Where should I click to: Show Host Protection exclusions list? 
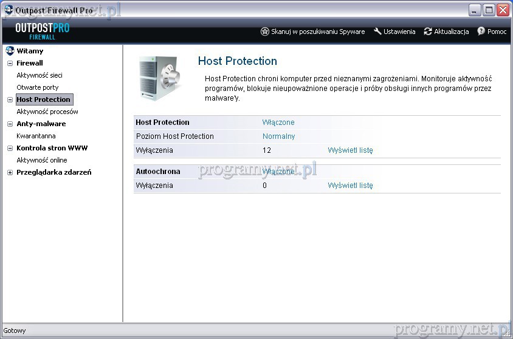350,150
